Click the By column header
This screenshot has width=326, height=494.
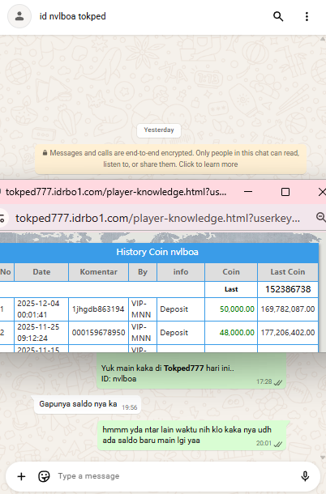(143, 272)
